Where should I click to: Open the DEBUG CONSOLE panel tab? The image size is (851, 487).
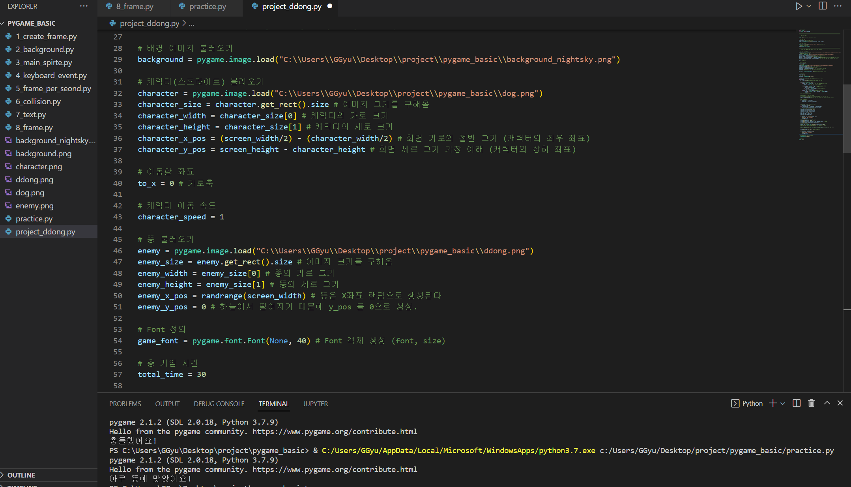(219, 404)
